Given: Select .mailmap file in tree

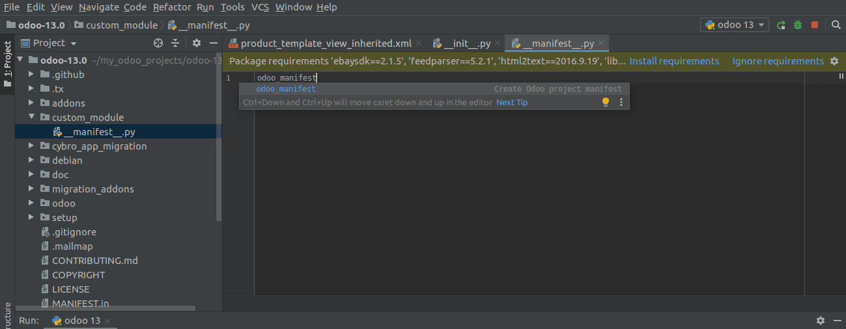Looking at the screenshot, I should 66,246.
